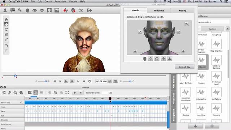Select the head icon below the muscle face
The width and height of the screenshot is (231, 130).
point(145,59)
